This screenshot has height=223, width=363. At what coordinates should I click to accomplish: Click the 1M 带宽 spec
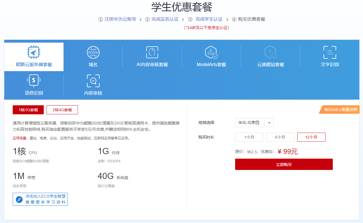24,176
